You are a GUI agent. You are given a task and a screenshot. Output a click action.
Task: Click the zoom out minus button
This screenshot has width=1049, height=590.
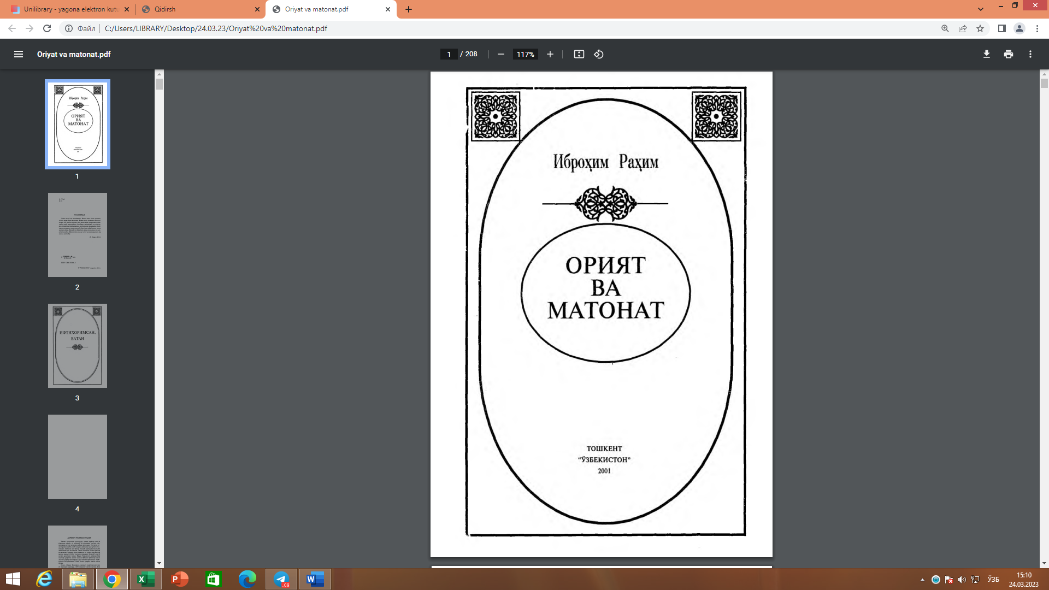point(500,54)
